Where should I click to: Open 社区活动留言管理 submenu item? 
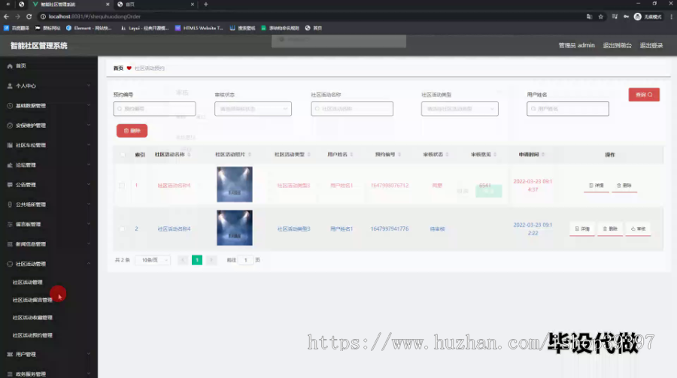[x=32, y=300]
